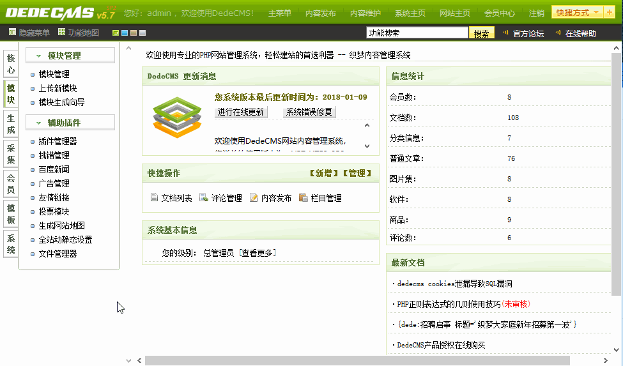
Task: Click 【管理】 in quick actions header
Action: pyautogui.click(x=357, y=173)
